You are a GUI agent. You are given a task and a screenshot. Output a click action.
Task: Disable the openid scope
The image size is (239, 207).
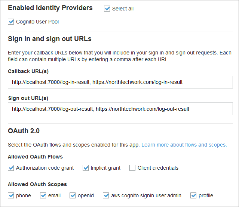tap(73, 195)
